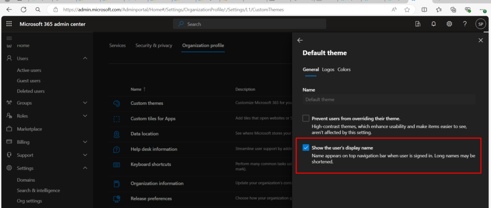
Task: Click the Organization information icon
Action: 117,184
